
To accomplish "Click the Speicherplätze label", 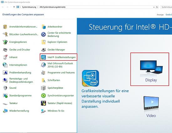I will click(55, 88).
